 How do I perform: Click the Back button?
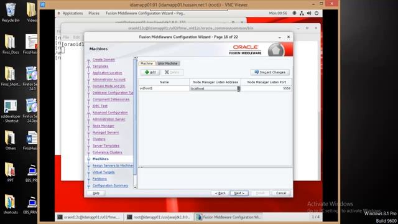220,194
